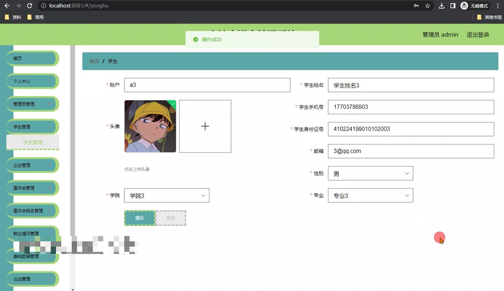Viewport: 504px width, 291px height.
Task: Click the address bar URL
Action: [x=79, y=6]
